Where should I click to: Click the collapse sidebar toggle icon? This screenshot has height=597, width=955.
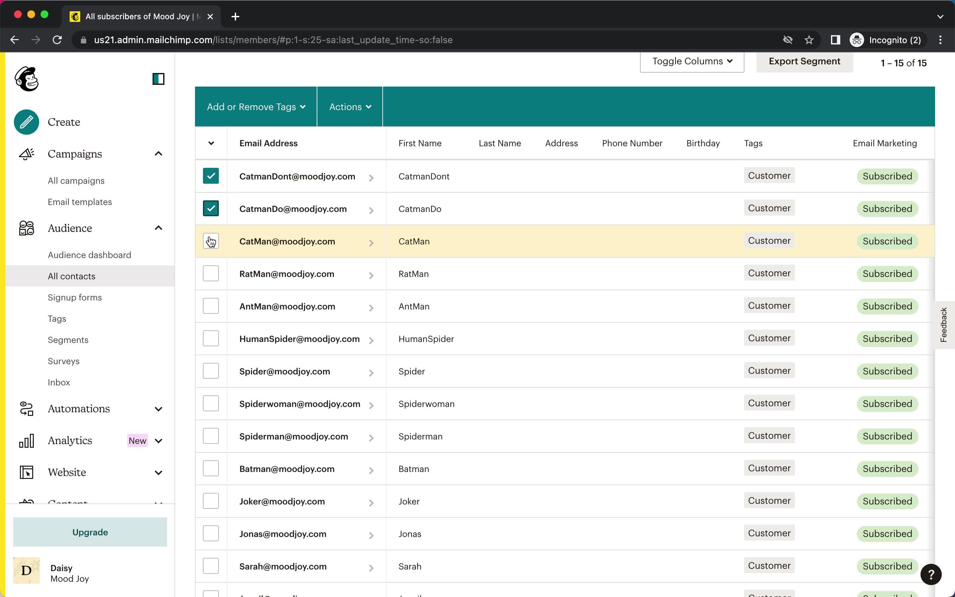tap(158, 78)
